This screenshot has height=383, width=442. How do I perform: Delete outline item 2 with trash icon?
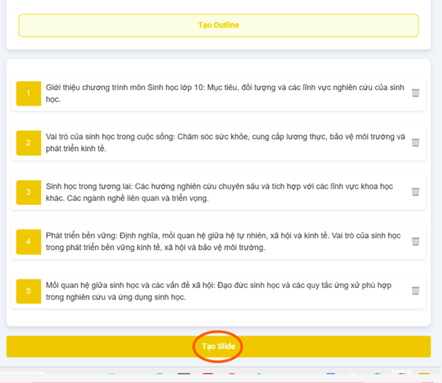tap(416, 143)
